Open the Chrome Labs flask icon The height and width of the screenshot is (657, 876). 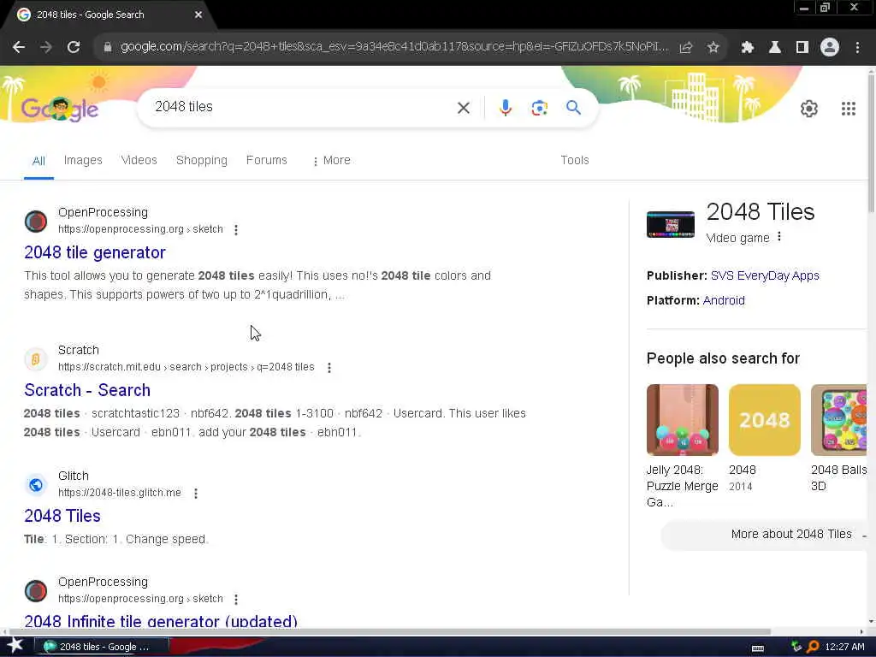(x=774, y=48)
